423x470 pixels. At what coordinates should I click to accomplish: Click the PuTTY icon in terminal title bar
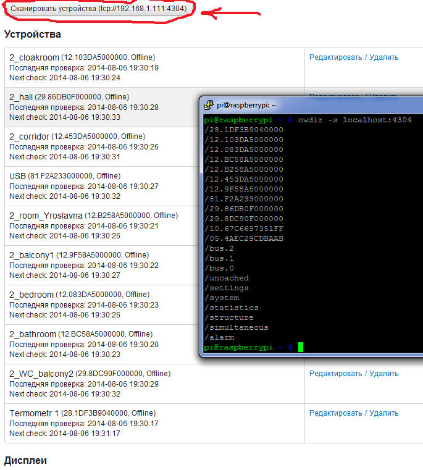point(209,105)
